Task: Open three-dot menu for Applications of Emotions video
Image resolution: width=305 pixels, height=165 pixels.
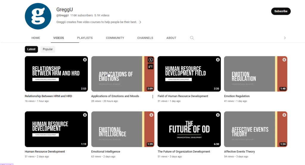Action: (152, 96)
